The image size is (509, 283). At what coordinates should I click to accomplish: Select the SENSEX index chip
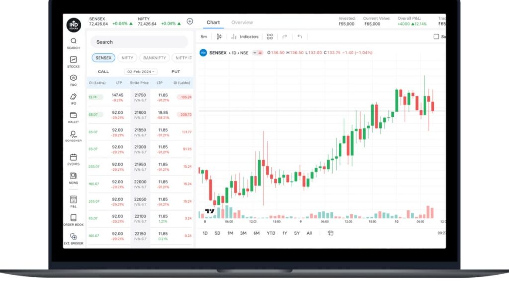103,58
